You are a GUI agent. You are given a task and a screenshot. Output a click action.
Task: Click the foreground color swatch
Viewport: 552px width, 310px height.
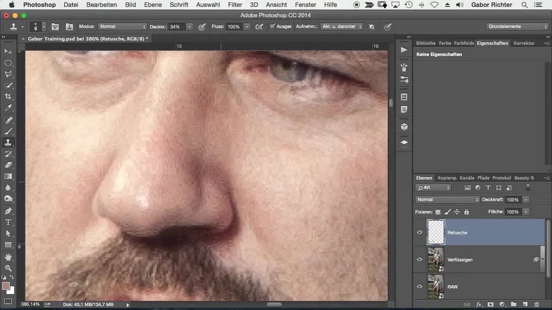click(6, 286)
